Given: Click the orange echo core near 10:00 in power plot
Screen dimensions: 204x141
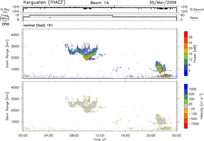Looking at the screenshot, I should 86,57.
